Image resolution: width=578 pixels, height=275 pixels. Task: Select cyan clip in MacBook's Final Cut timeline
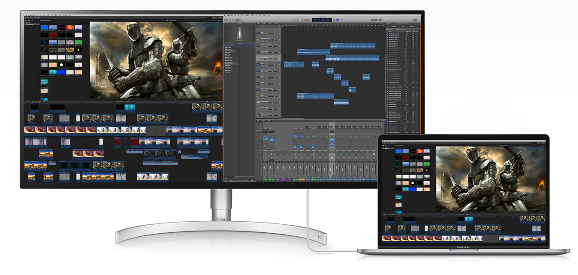coord(469,219)
